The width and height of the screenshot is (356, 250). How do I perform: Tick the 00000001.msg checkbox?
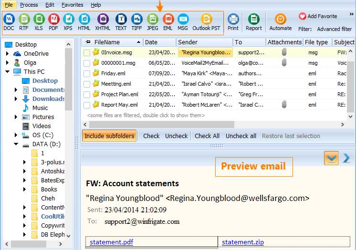tap(87, 63)
